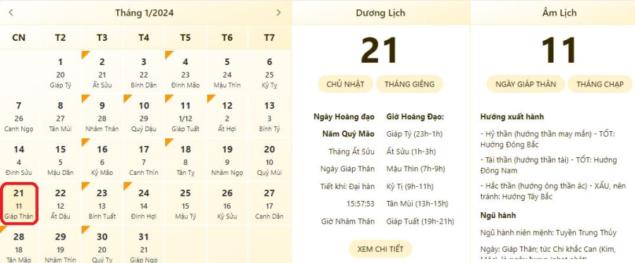The width and height of the screenshot is (635, 263).
Task: Select day 23 Bính Tuất
Action: click(102, 204)
